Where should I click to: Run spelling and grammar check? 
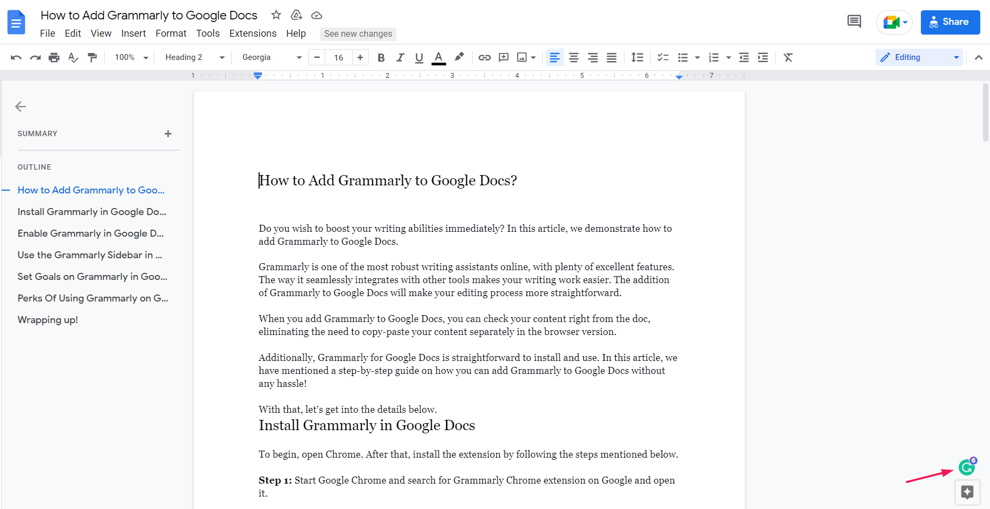click(73, 57)
